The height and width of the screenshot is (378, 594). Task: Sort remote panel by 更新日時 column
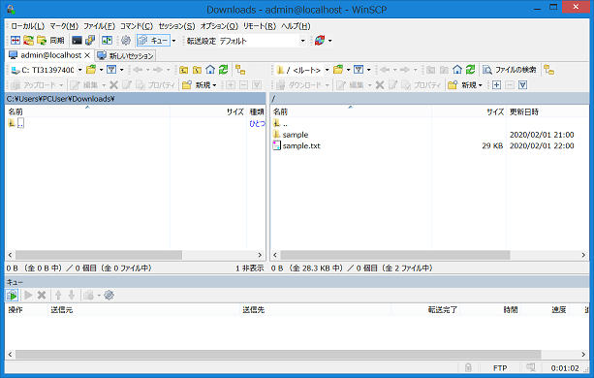(x=547, y=111)
